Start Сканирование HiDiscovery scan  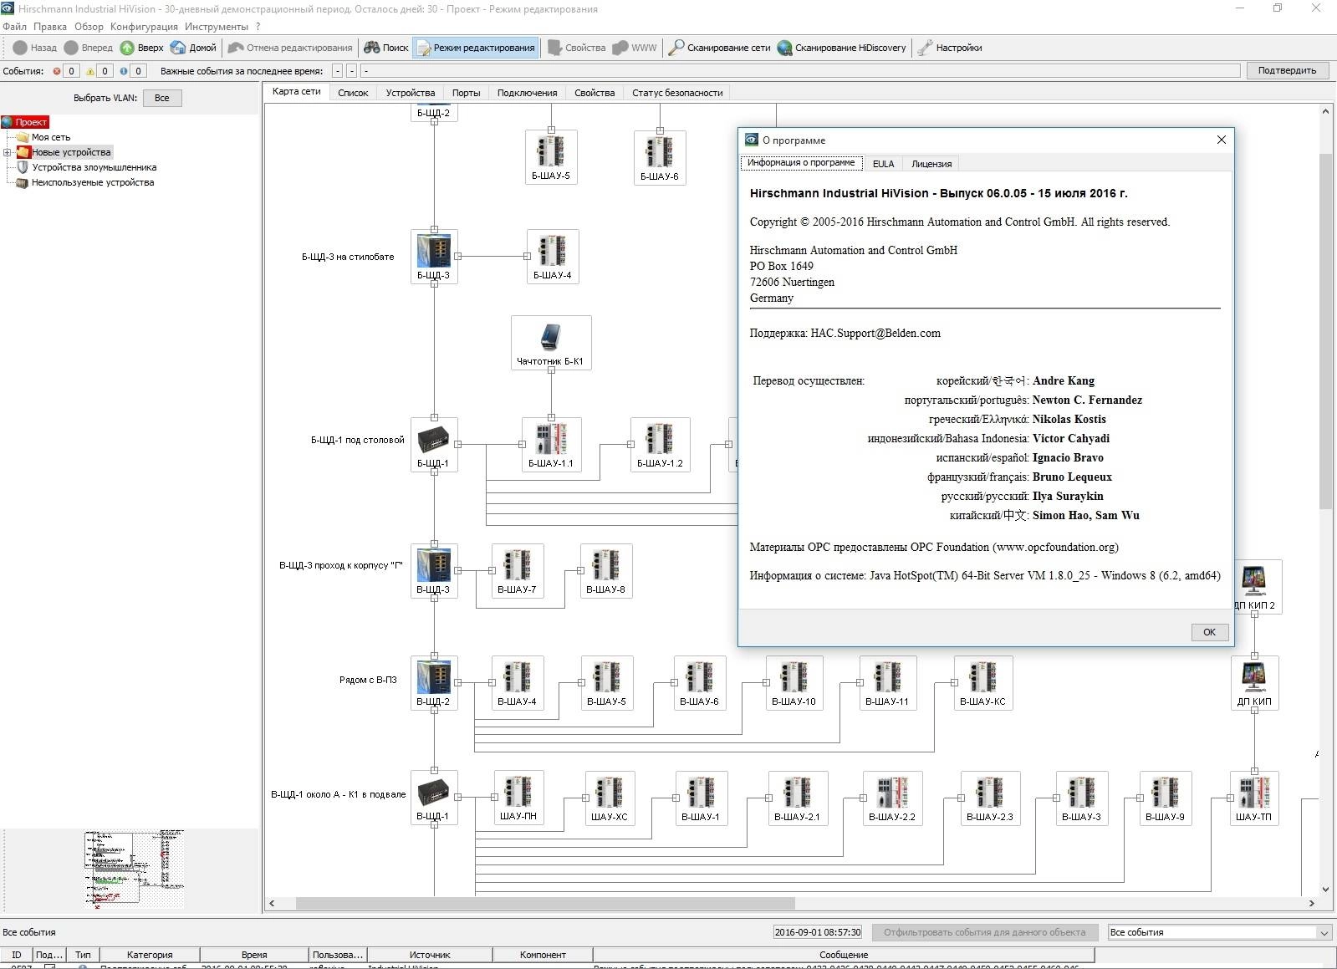pyautogui.click(x=841, y=48)
